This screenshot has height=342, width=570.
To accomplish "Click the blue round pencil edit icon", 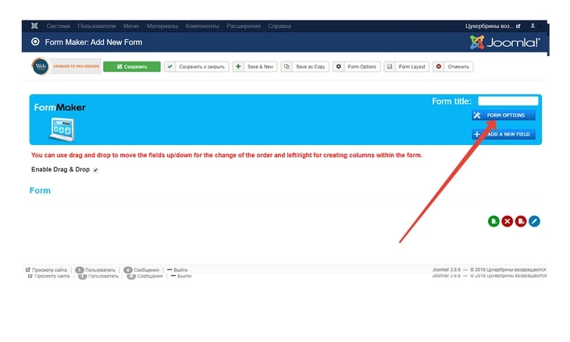I will coord(534,221).
